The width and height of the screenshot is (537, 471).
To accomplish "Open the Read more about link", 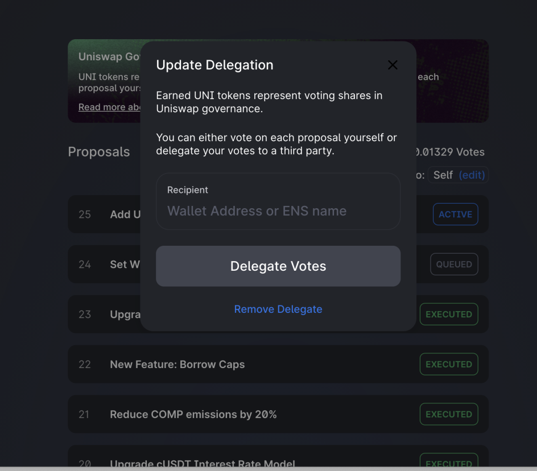I will (109, 107).
